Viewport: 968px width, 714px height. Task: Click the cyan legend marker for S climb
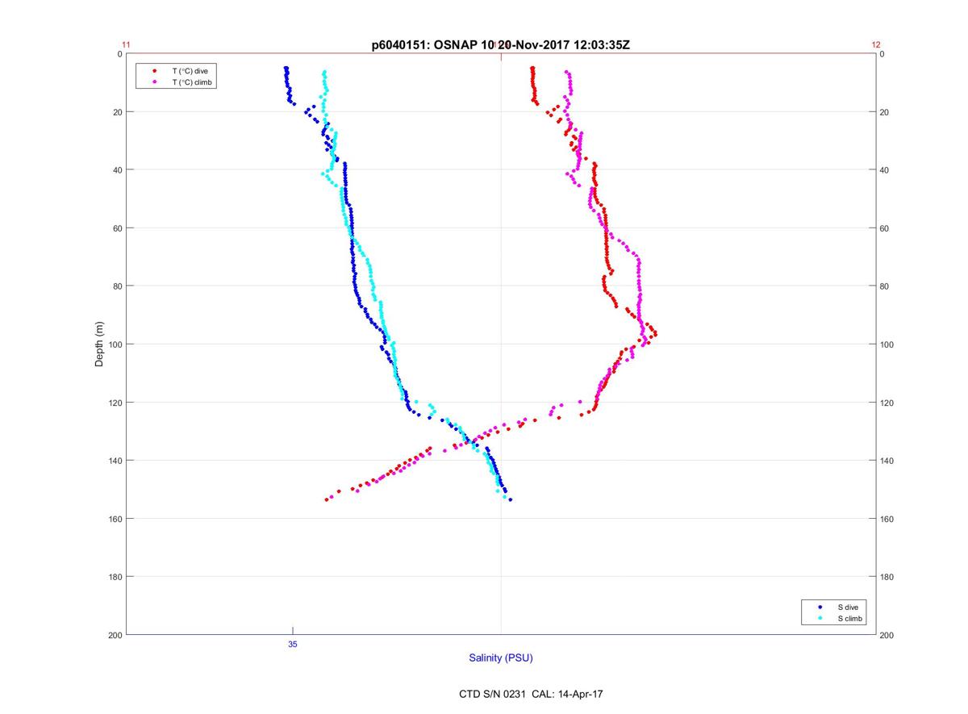point(820,618)
